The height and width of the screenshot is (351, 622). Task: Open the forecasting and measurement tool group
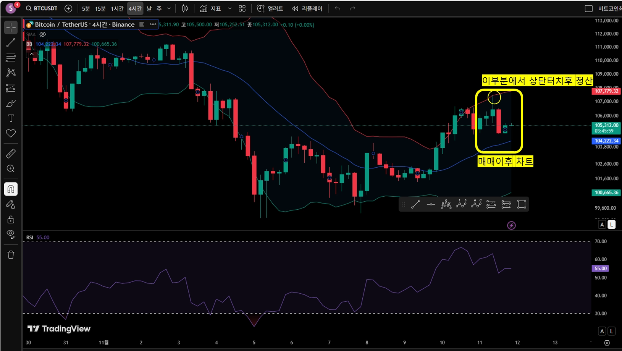click(x=11, y=88)
